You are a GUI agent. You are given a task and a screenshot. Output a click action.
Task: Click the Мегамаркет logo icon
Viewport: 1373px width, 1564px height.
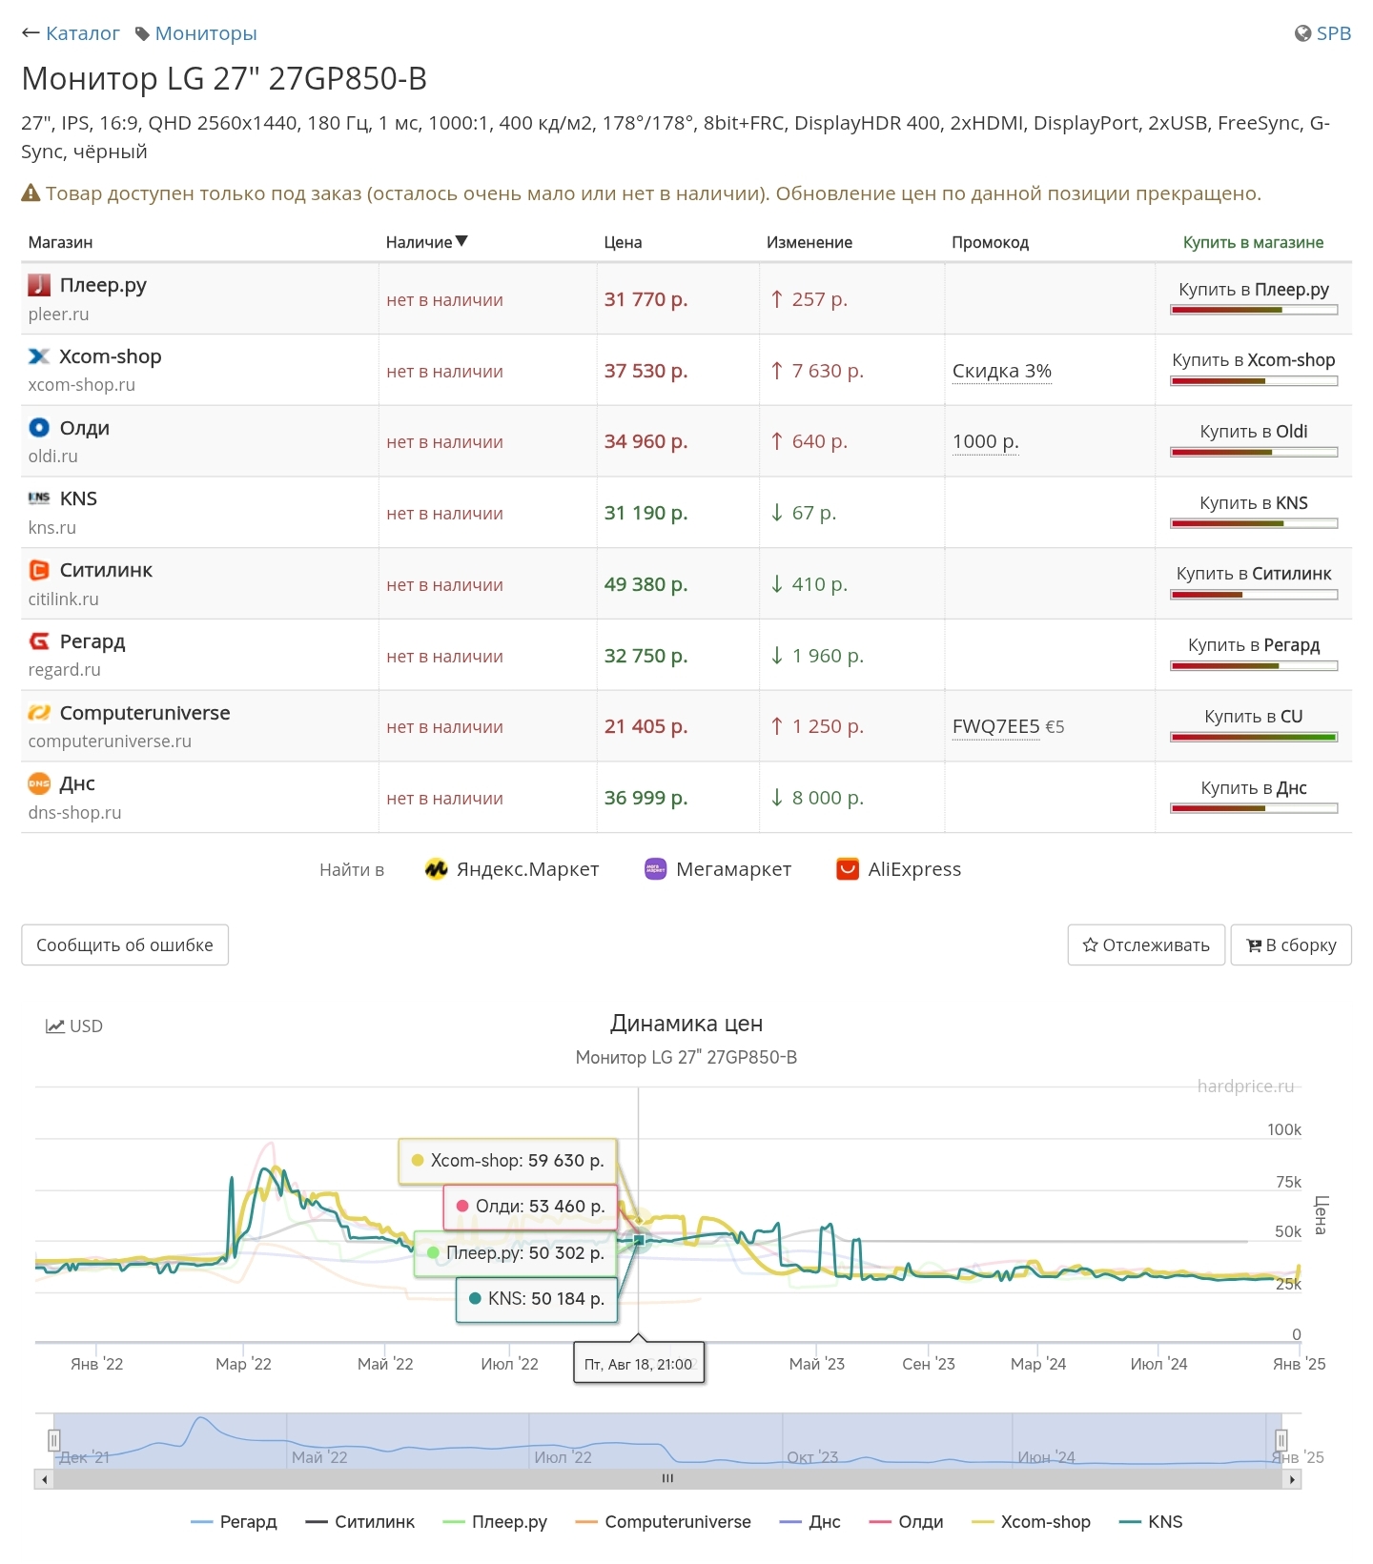coord(655,869)
